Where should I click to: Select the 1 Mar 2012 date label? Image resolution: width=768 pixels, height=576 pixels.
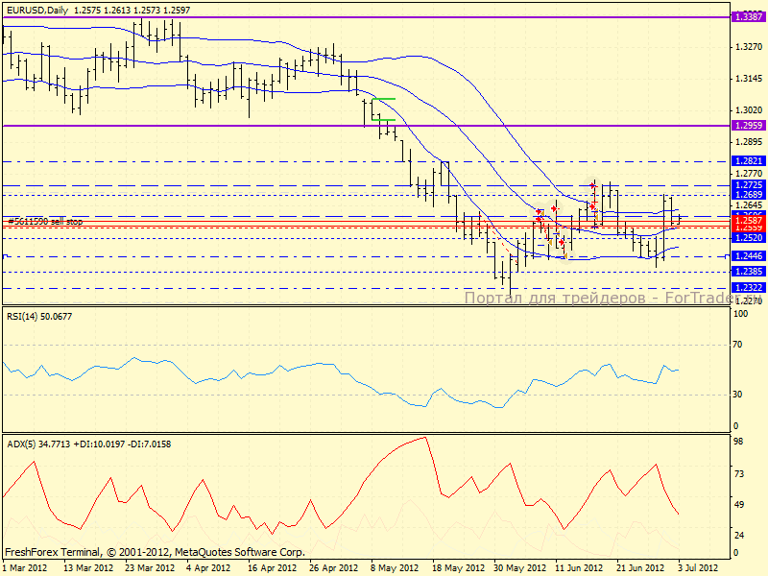(x=25, y=568)
